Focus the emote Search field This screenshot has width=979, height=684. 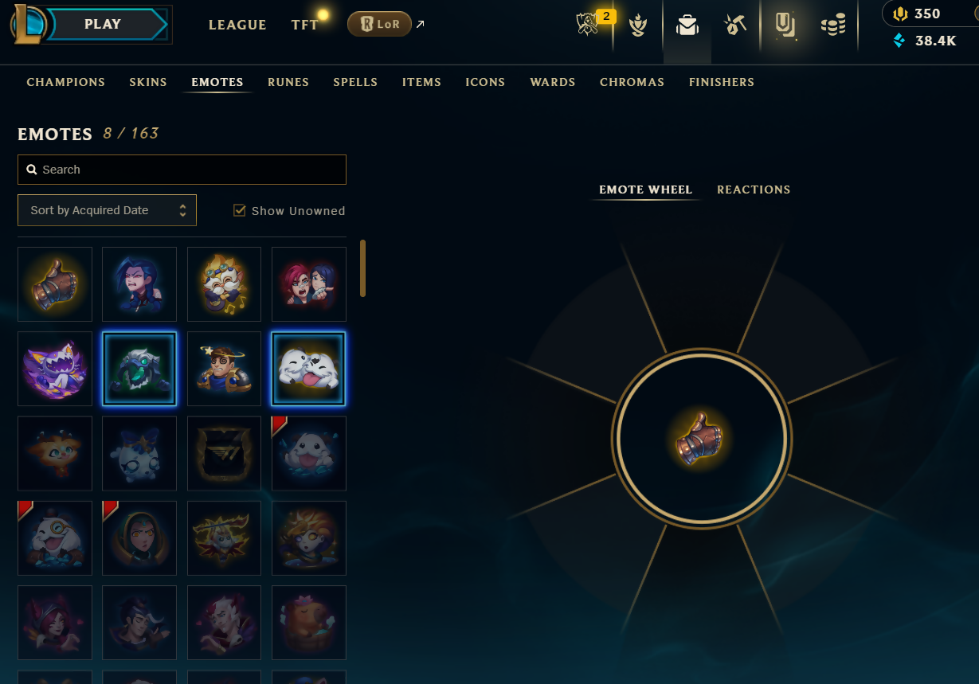[182, 170]
